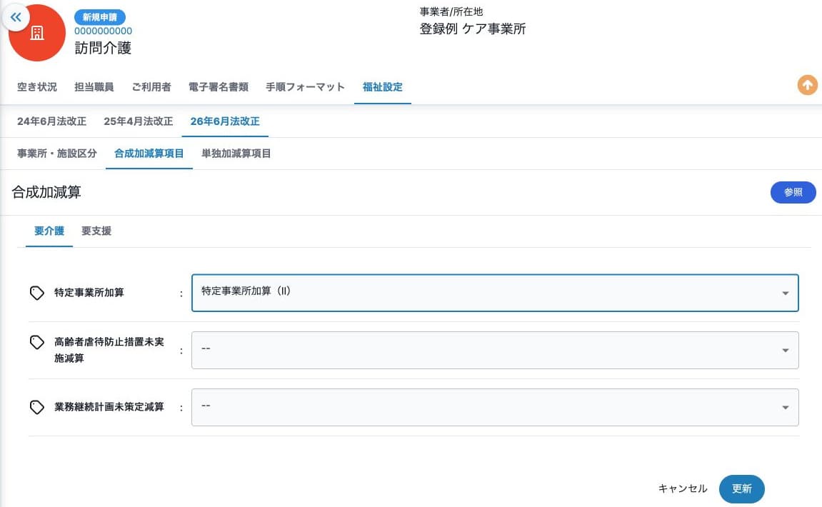Click tag icon beside 業務継続計画未策定減算
The height and width of the screenshot is (507, 822).
point(36,407)
